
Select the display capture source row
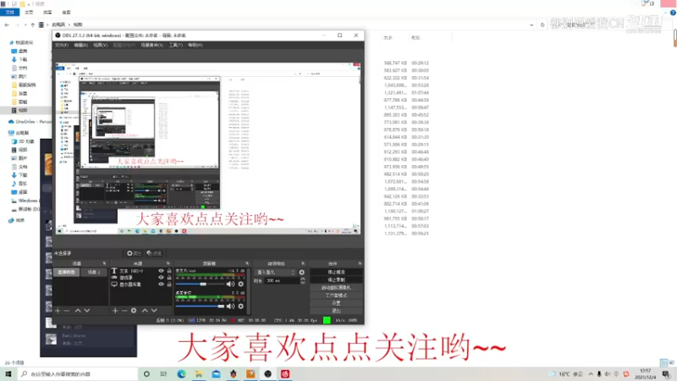141,284
